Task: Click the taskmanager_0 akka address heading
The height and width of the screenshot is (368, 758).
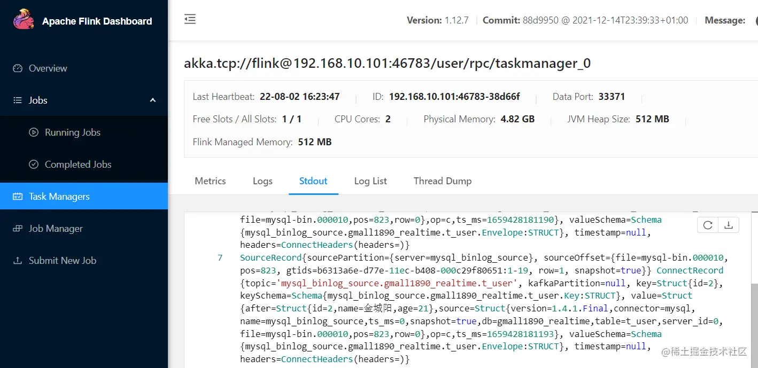Action: point(388,64)
